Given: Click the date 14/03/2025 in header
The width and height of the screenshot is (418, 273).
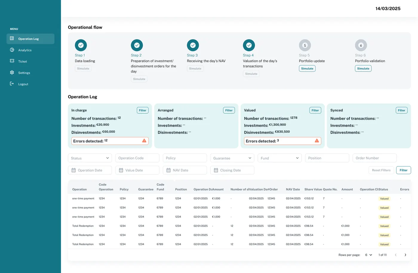Looking at the screenshot, I should pyautogui.click(x=388, y=9).
